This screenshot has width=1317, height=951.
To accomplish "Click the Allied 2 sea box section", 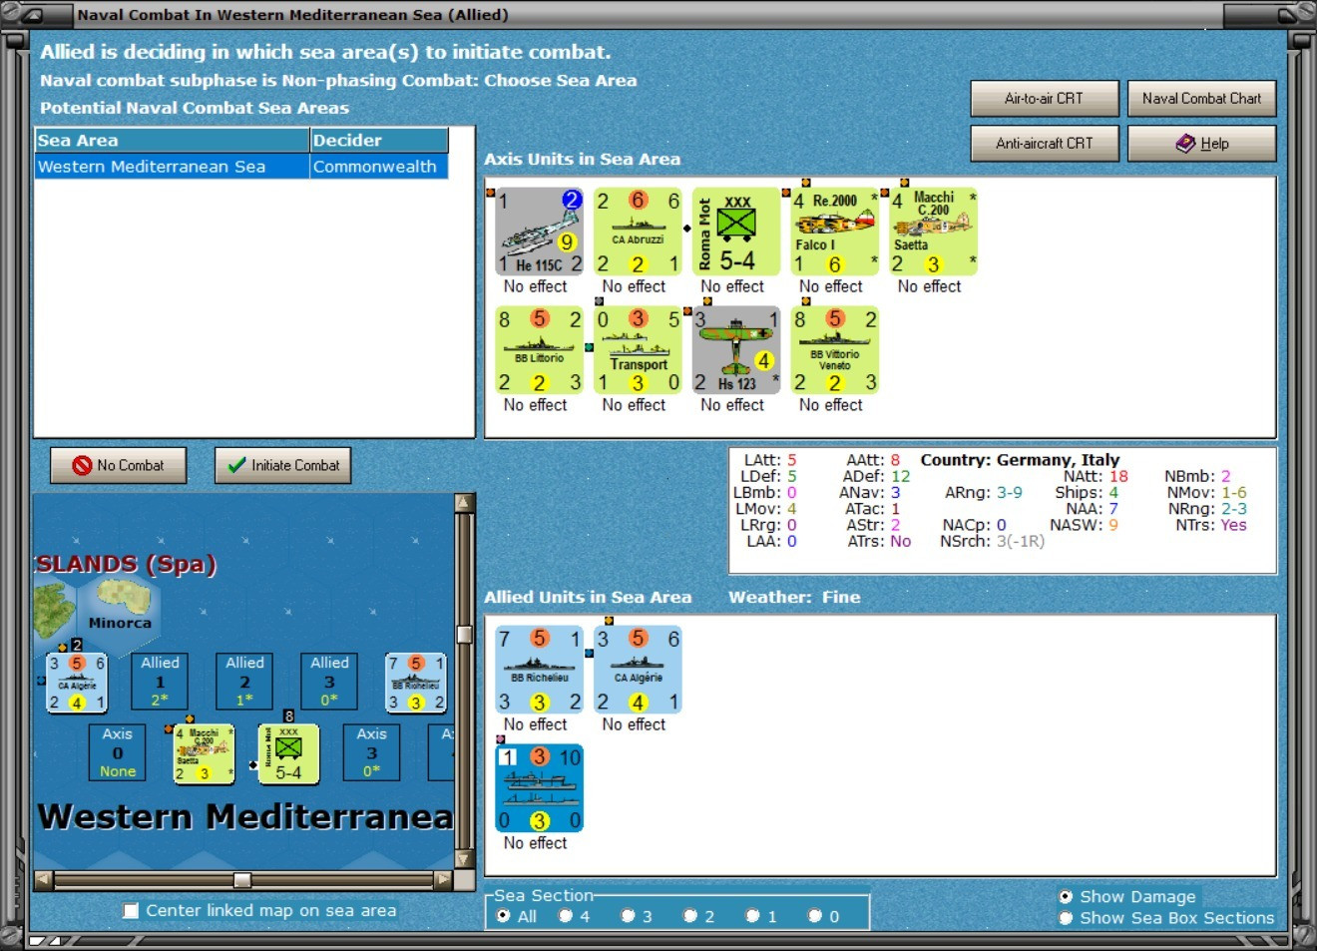I will coord(244,681).
